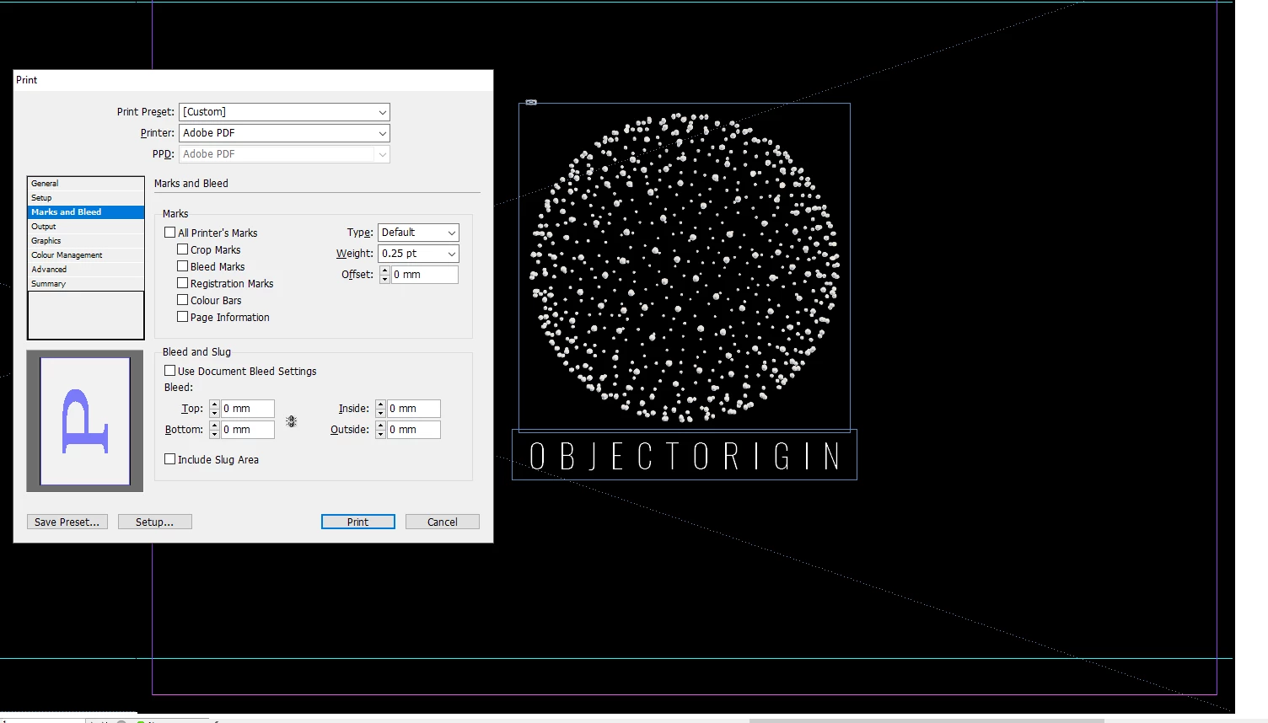Select Graphics in the category list
This screenshot has width=1268, height=723.
86,241
